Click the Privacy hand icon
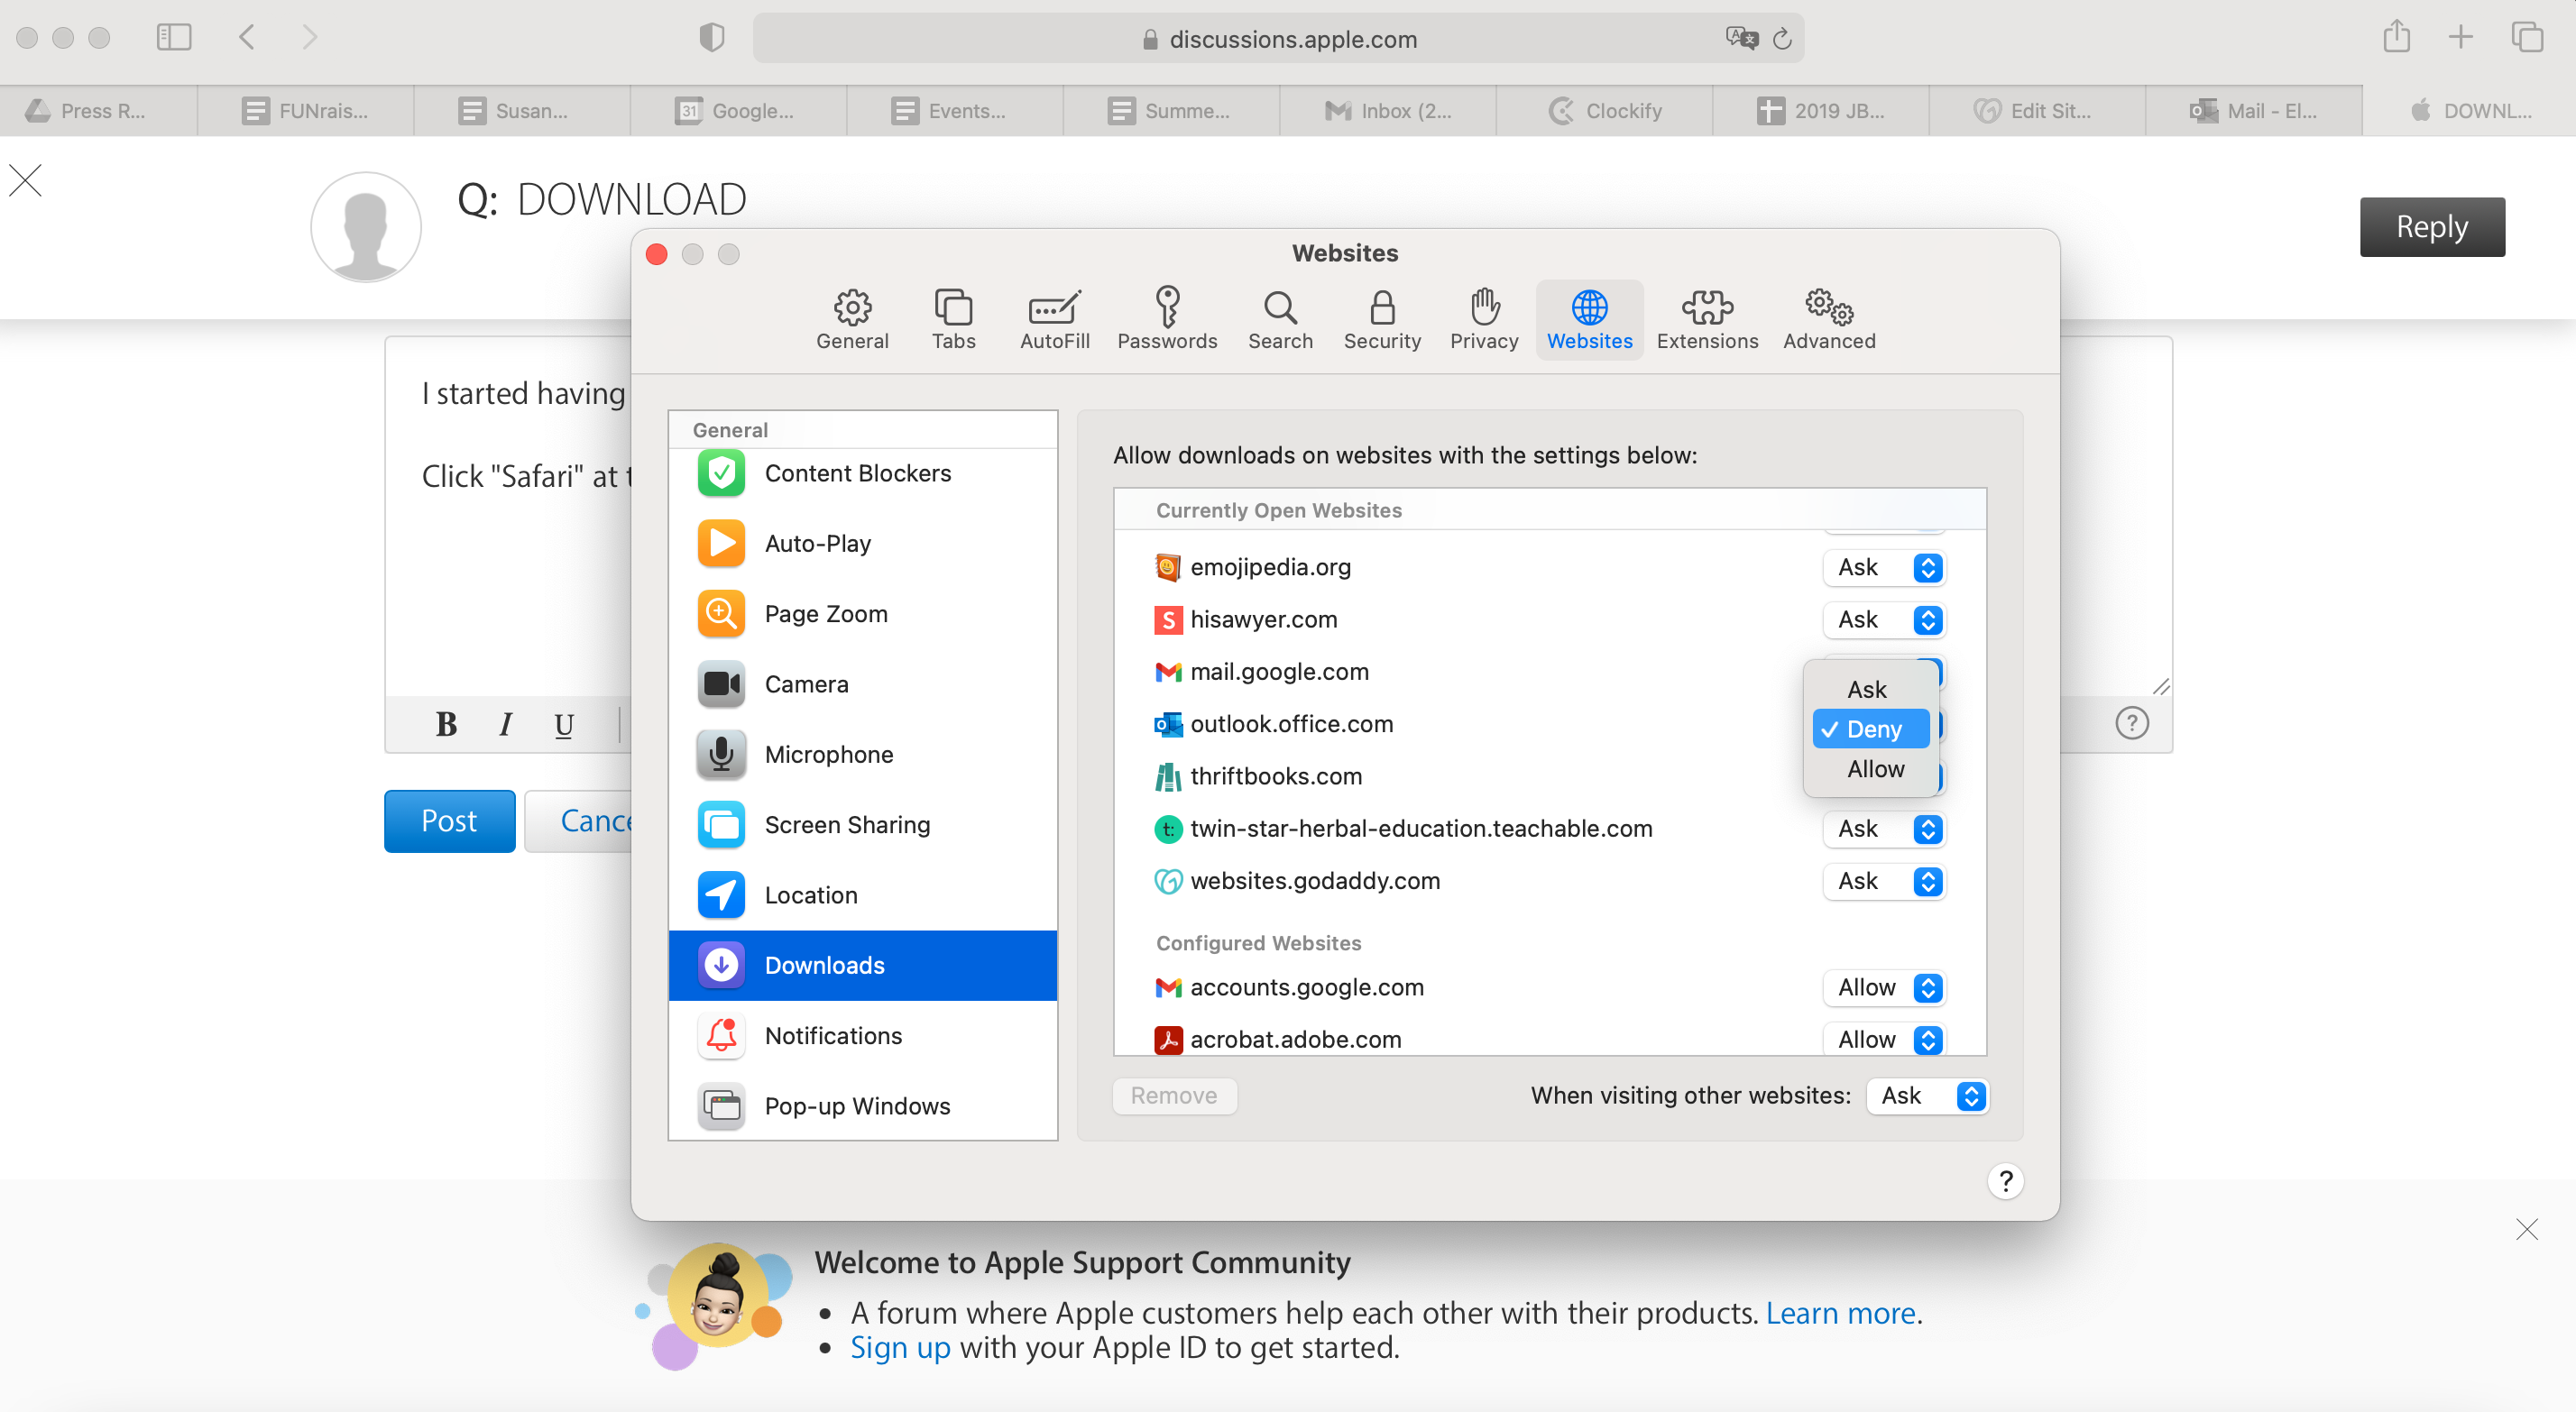 (1484, 307)
